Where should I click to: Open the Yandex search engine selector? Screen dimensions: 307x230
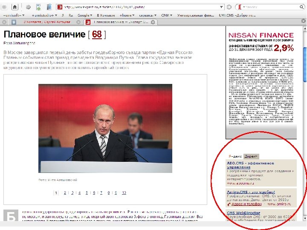tap(241, 7)
